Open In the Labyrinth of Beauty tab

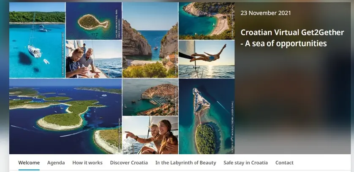185,163
